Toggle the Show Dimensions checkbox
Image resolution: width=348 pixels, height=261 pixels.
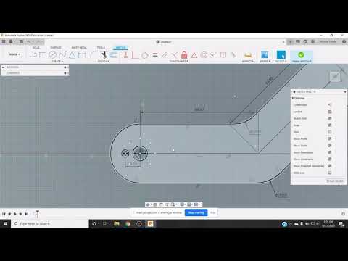(x=330, y=152)
